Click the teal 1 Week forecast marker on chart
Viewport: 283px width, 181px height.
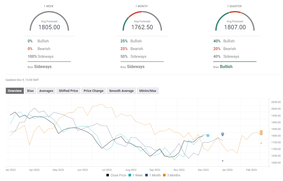pos(208,136)
